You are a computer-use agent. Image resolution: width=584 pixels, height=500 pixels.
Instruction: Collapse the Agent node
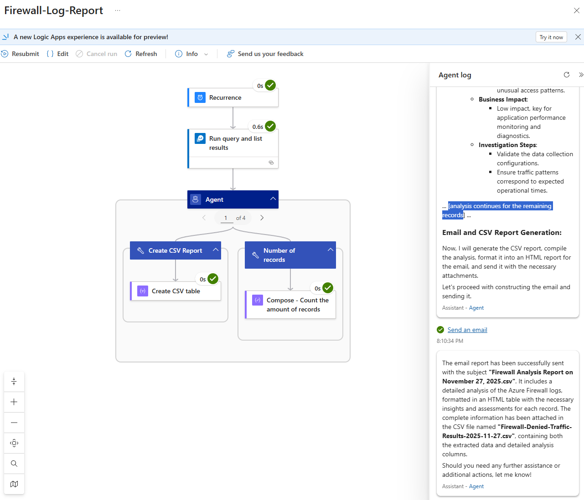coord(273,199)
